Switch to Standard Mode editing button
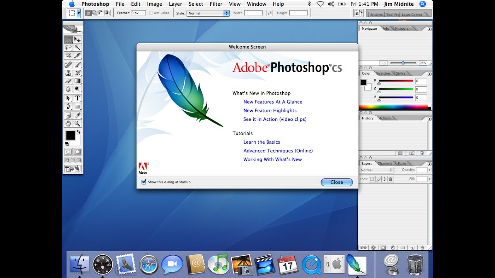Screen dimensions: 495x278 click(68, 152)
